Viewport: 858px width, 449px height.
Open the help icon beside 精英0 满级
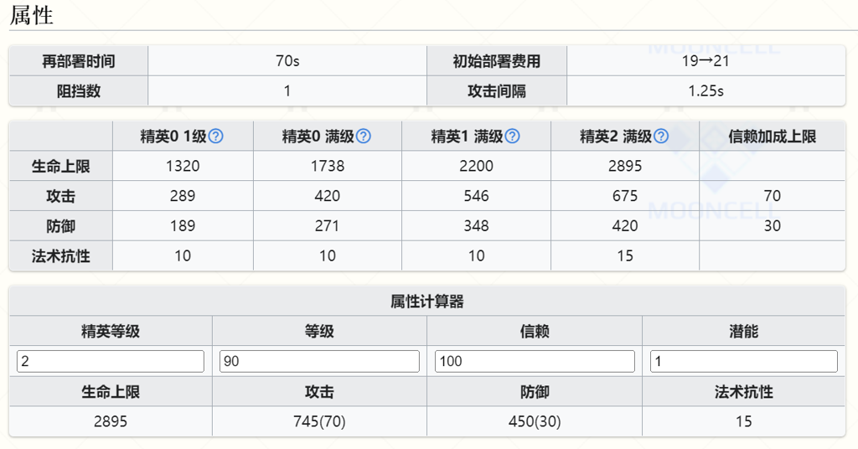coord(364,137)
